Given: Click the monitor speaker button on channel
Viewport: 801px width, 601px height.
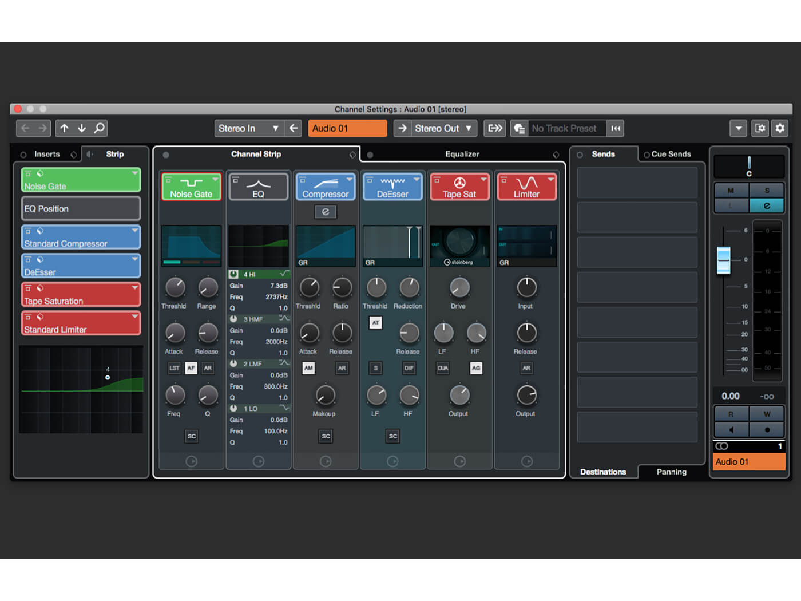Looking at the screenshot, I should [x=731, y=429].
